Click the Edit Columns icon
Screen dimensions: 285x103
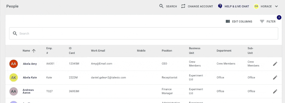click(228, 21)
